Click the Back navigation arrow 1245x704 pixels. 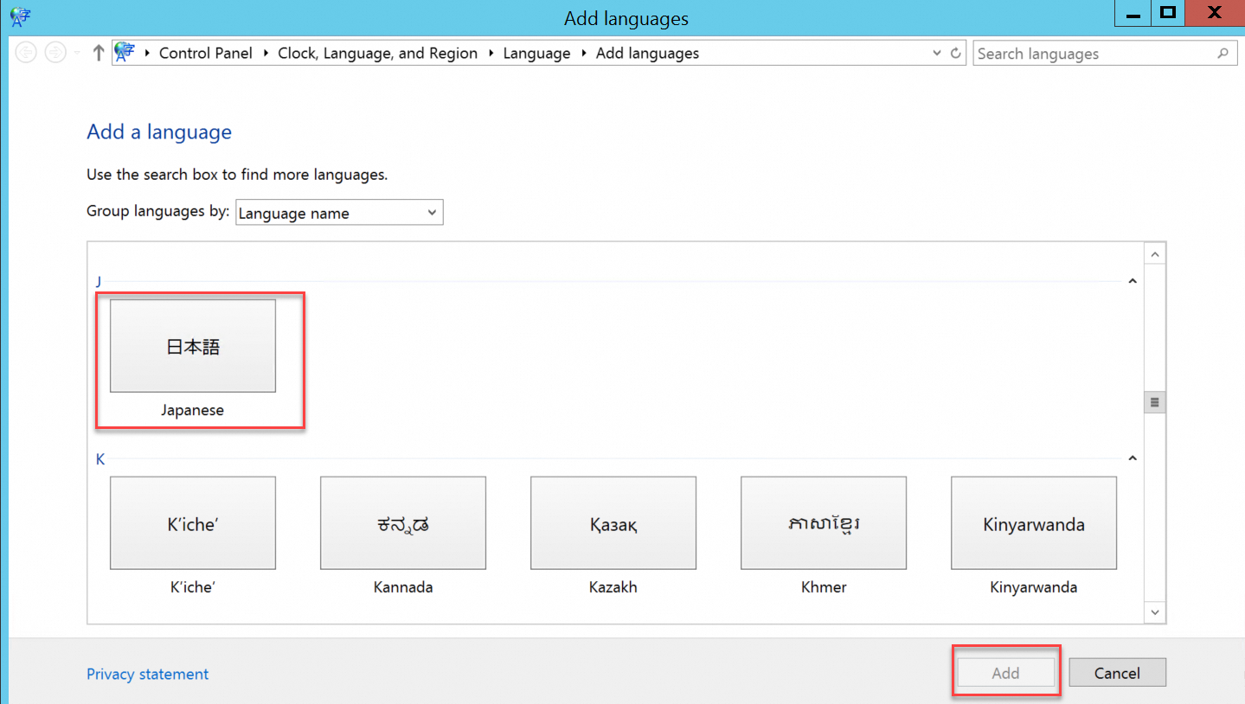[27, 53]
